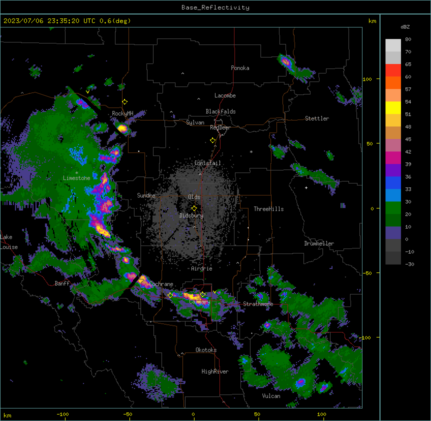The height and width of the screenshot is (421, 431).
Task: Click the ThreeHills town label
Action: [x=268, y=209]
